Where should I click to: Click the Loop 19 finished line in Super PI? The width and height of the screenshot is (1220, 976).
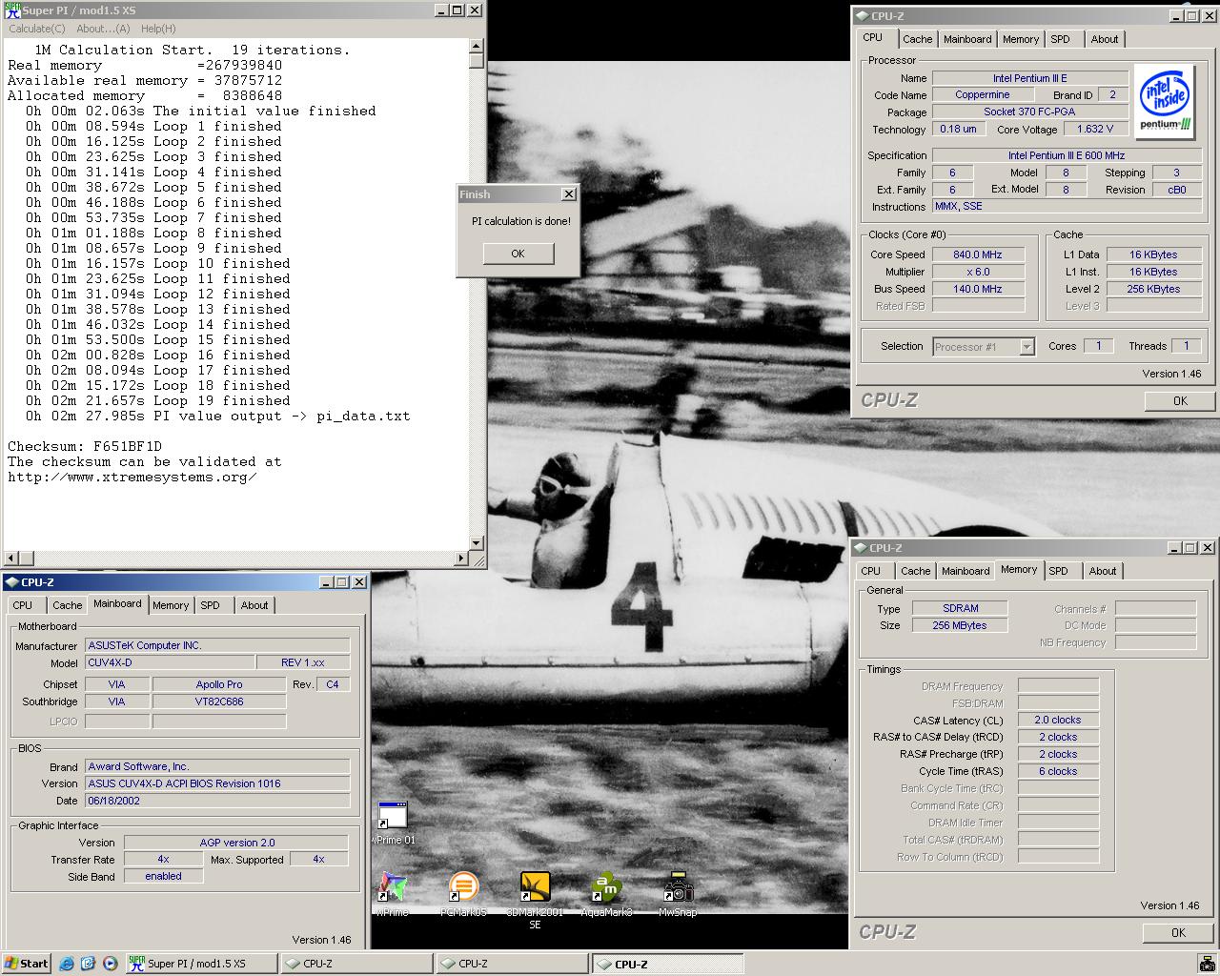(158, 400)
